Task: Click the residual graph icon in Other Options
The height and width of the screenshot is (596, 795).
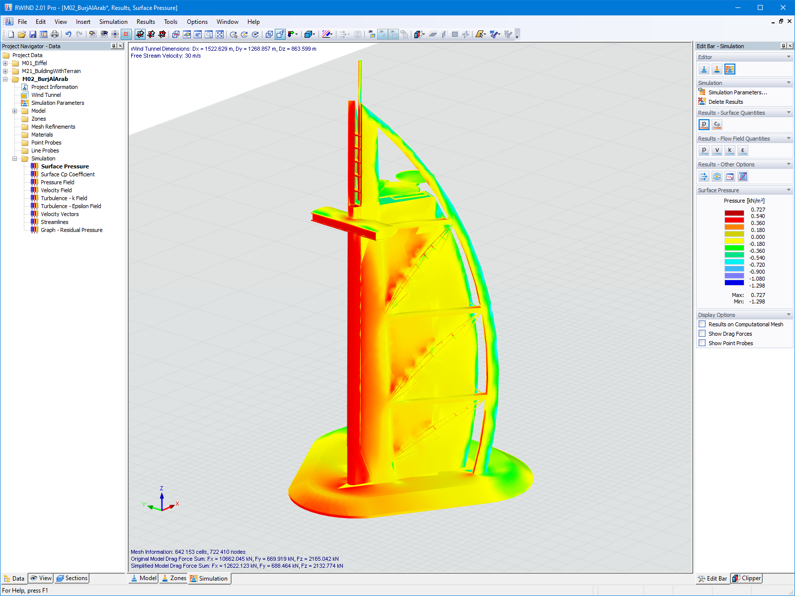Action: pyautogui.click(x=729, y=176)
